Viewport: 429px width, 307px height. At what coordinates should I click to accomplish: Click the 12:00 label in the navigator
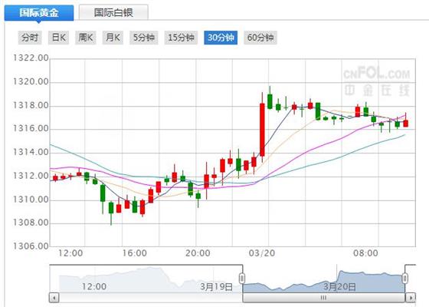pyautogui.click(x=94, y=287)
